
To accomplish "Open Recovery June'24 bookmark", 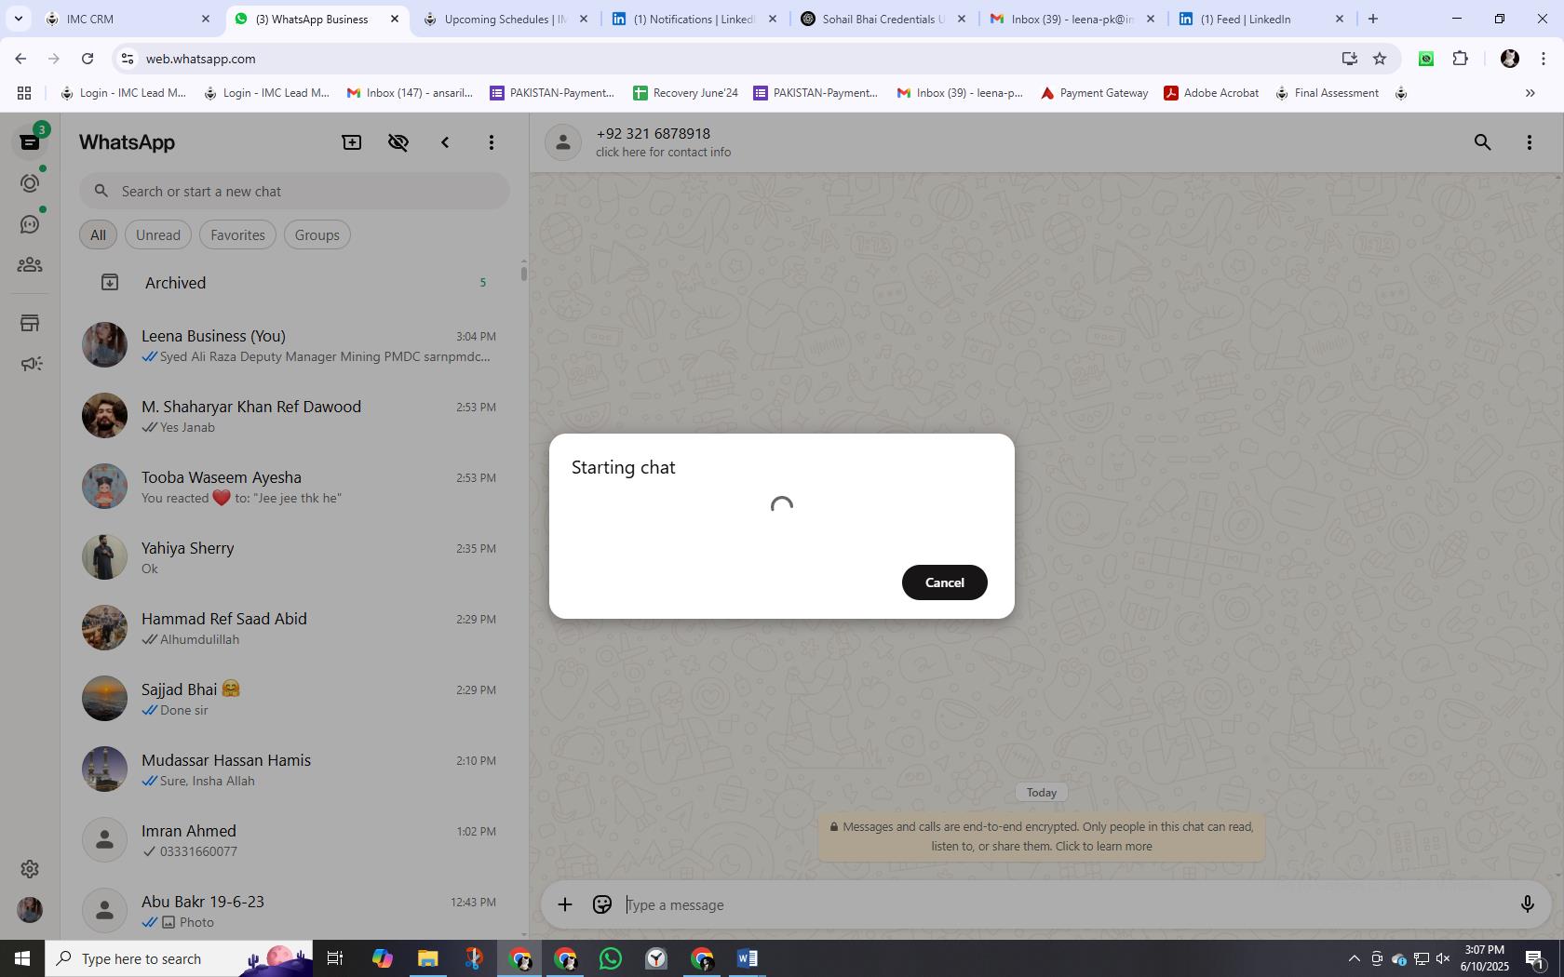I will (685, 93).
